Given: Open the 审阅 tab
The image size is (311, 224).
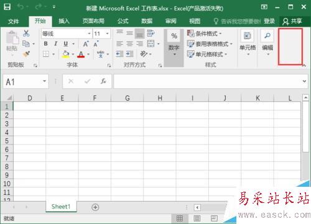Looking at the screenshot, I should click(x=170, y=21).
